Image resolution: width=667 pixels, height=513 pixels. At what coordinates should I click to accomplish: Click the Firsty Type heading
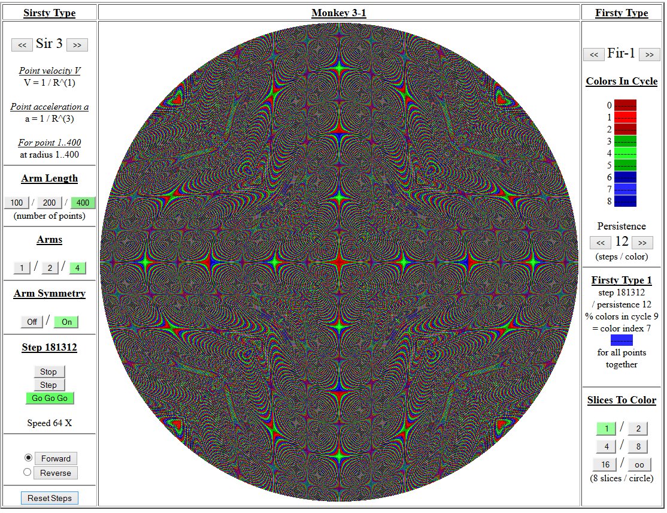[x=621, y=13]
